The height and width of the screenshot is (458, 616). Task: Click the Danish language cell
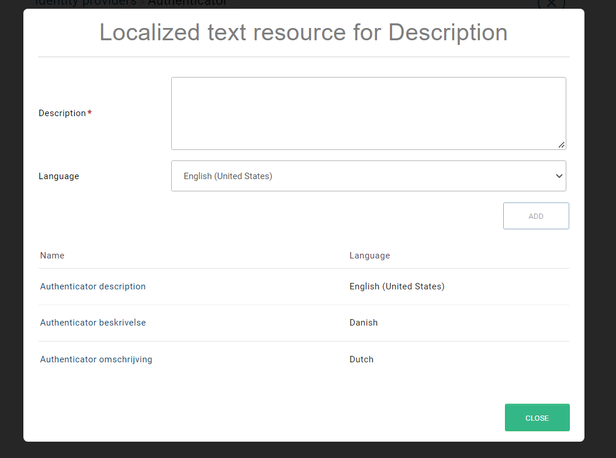pos(364,323)
